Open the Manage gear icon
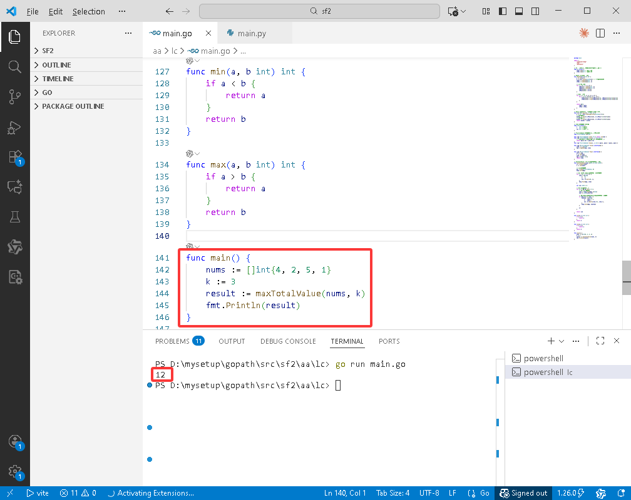 pyautogui.click(x=14, y=471)
